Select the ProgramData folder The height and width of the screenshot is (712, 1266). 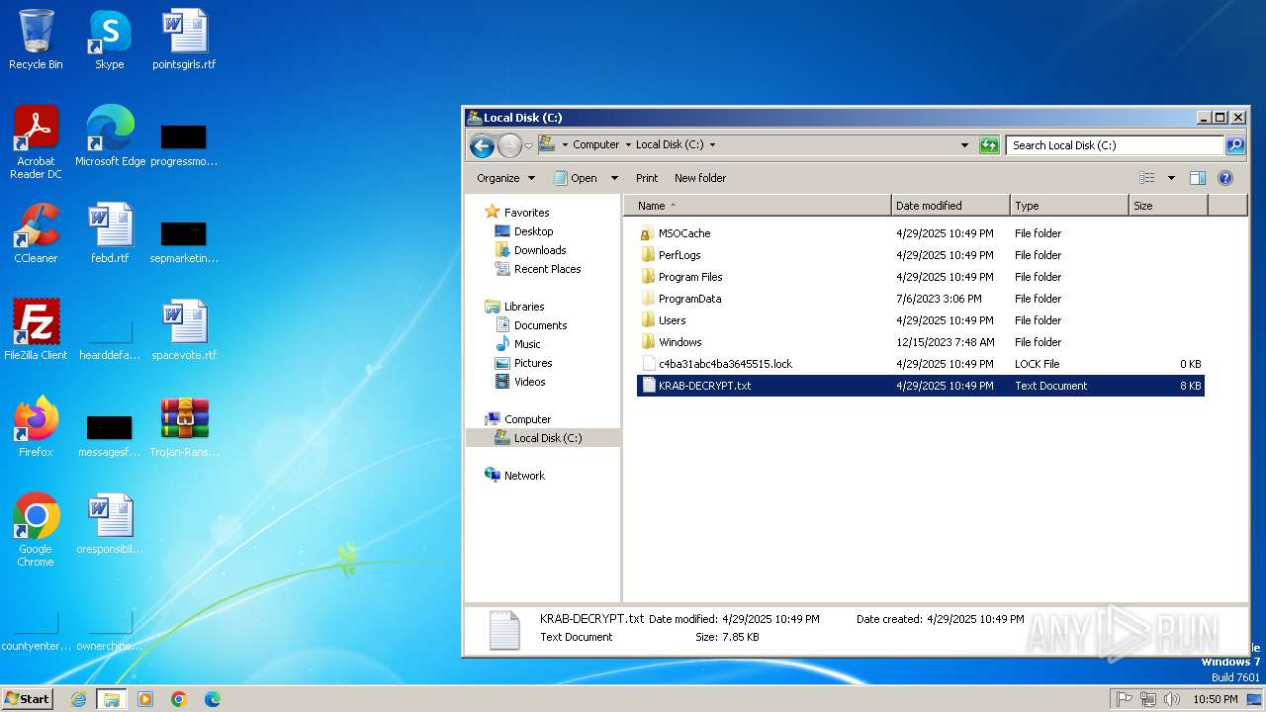click(921, 299)
